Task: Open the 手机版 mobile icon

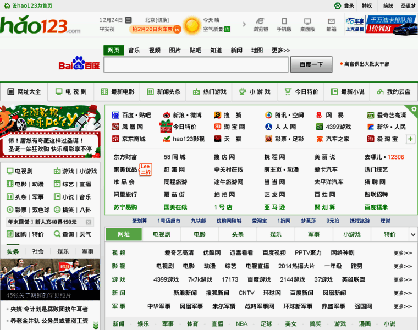Action: 284,21
